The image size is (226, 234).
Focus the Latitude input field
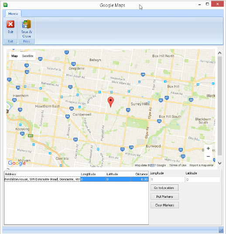pos(203,180)
